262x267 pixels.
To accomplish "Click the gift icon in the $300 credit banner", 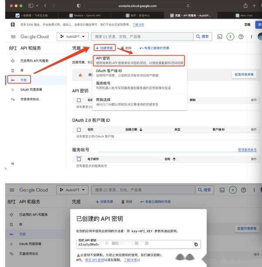I will click(13, 24).
